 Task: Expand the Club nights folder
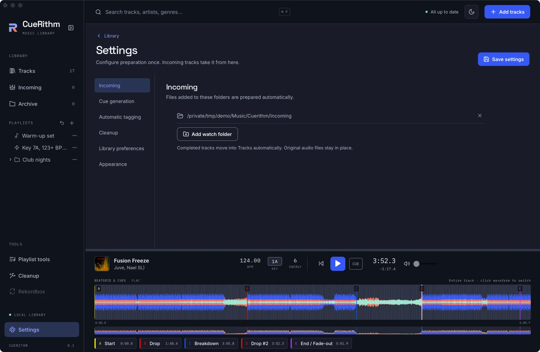[x=10, y=160]
